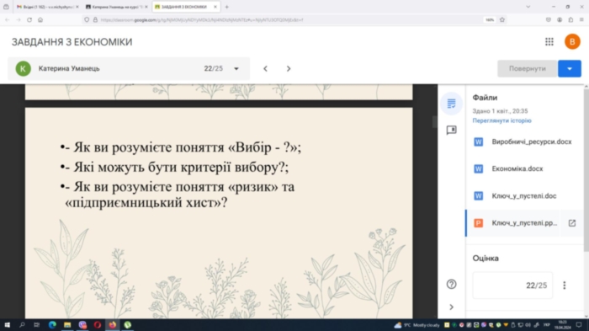Open the help question mark icon
The image size is (589, 331).
point(451,284)
